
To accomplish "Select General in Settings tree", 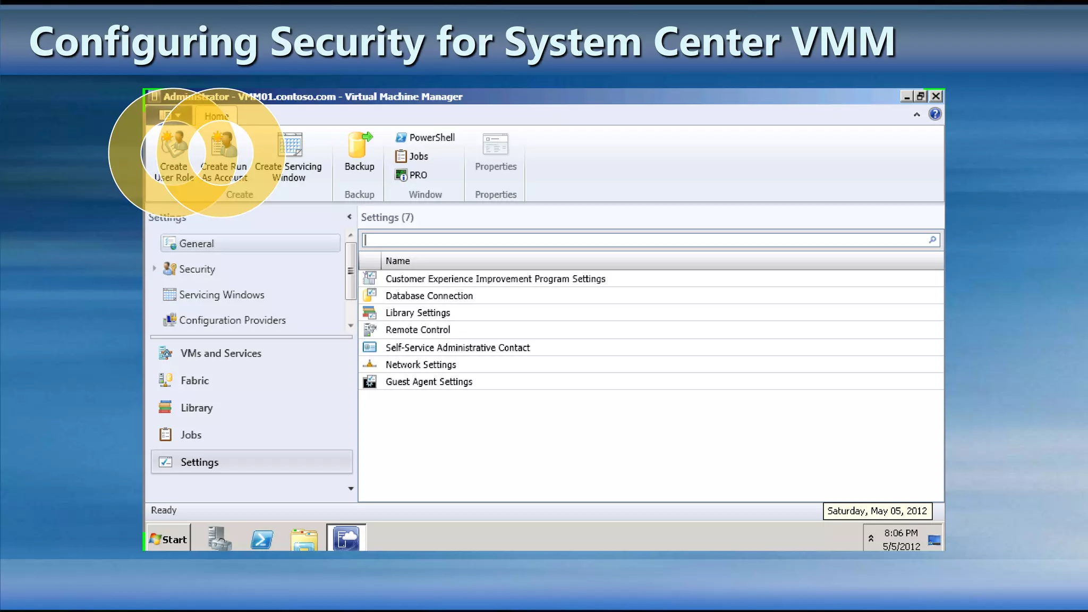I will pos(250,243).
